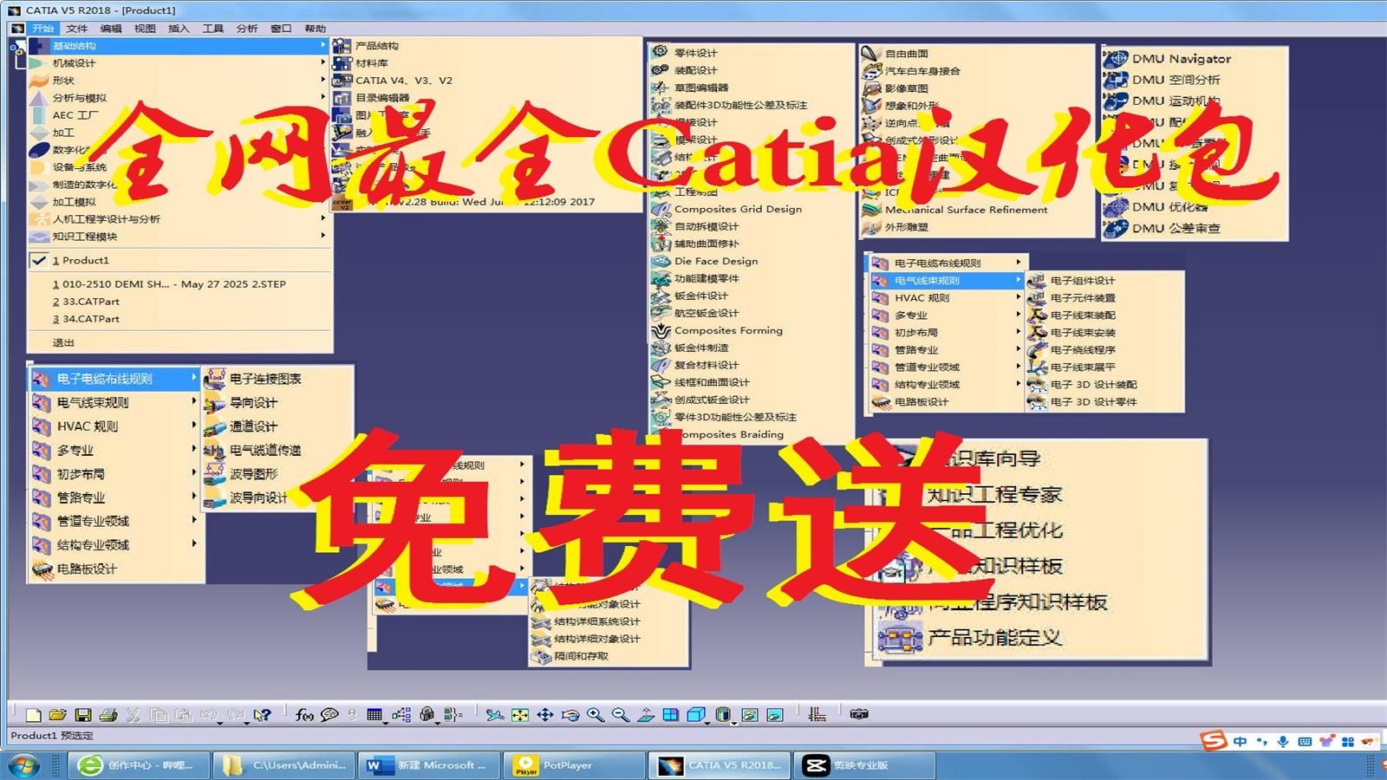Click the Copy icon in toolbar
The image size is (1387, 780).
pyautogui.click(x=158, y=715)
